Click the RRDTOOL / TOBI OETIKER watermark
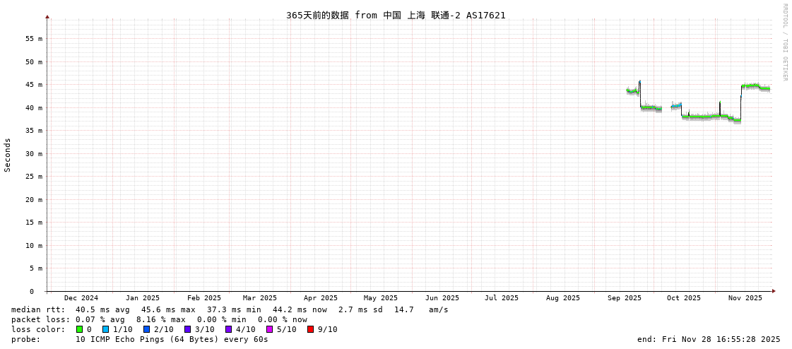The height and width of the screenshot is (349, 792). 784,42
